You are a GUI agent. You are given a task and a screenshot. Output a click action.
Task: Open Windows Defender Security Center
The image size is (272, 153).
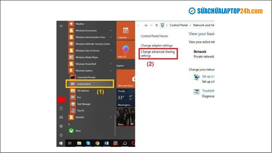pos(92,44)
